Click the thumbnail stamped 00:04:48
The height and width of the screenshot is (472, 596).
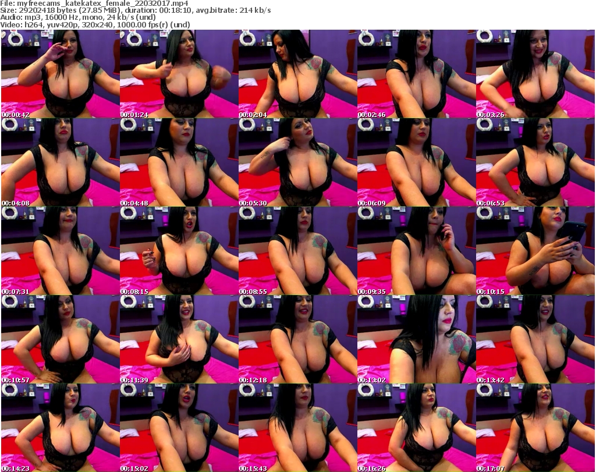(x=179, y=162)
